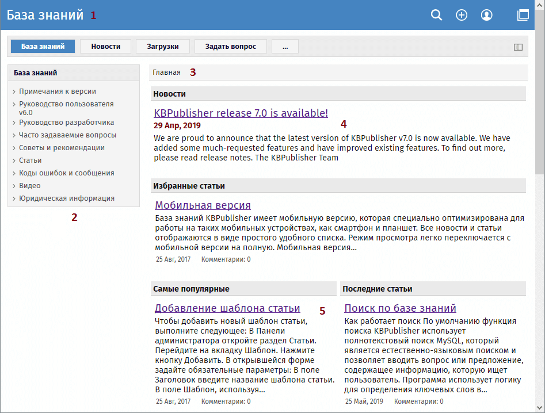The image size is (545, 413).
Task: Open the Руководство разработчика category
Action: click(x=66, y=123)
